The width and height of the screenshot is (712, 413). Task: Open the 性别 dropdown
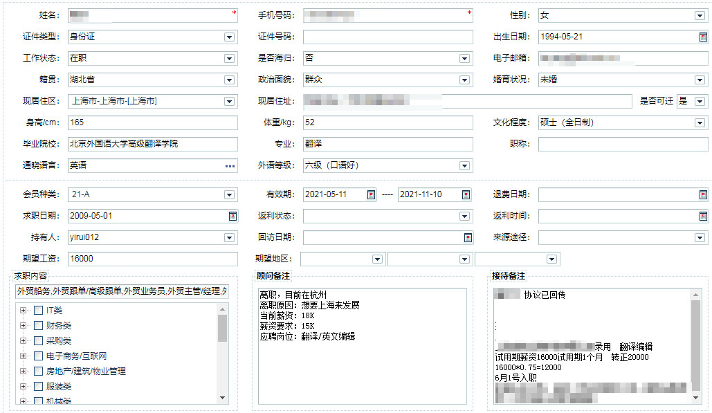700,16
